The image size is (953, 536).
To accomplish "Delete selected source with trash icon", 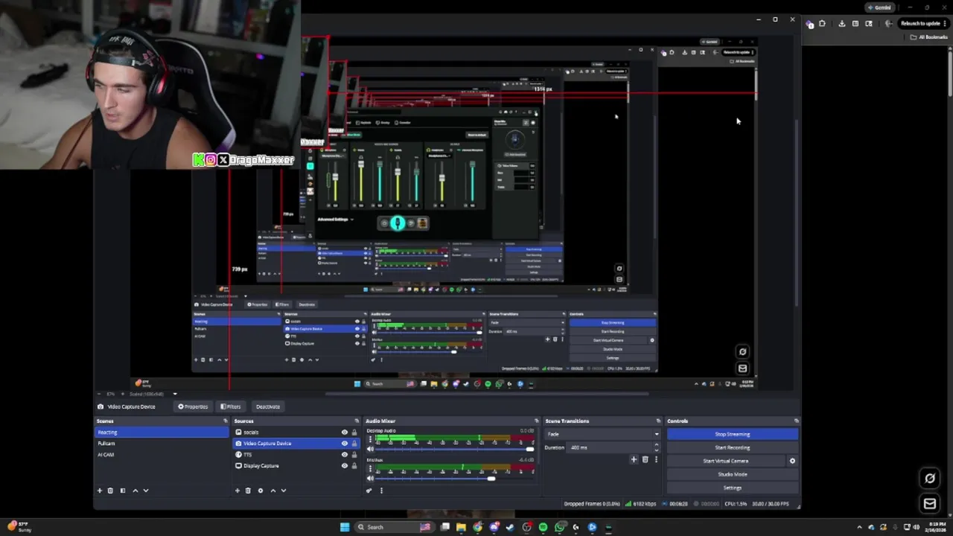I will pos(248,491).
